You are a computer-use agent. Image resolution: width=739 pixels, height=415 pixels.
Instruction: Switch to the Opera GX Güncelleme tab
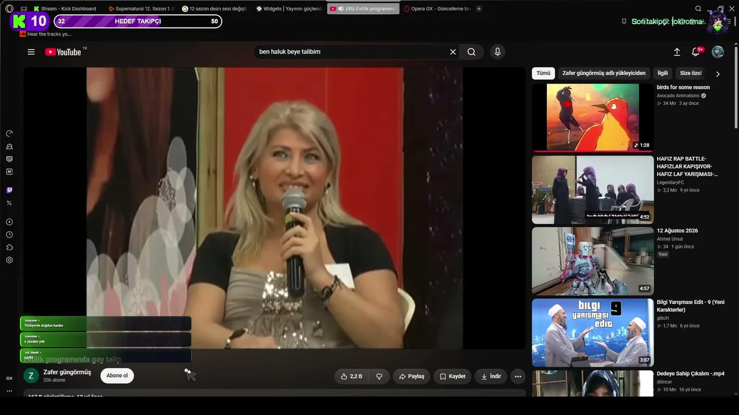click(x=437, y=9)
